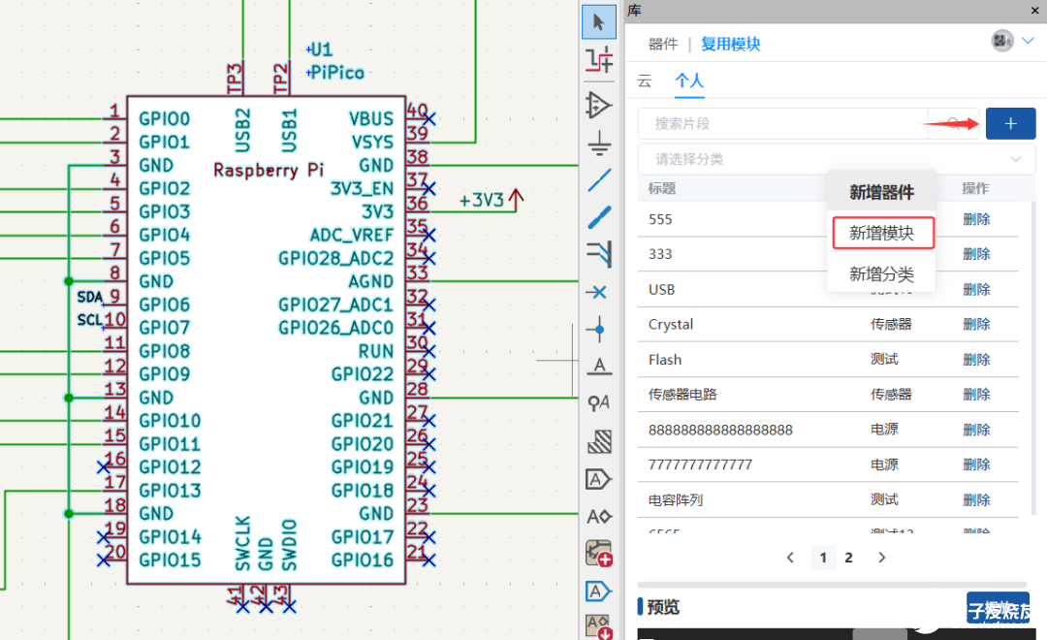Open page 1 of the list

pyautogui.click(x=823, y=558)
